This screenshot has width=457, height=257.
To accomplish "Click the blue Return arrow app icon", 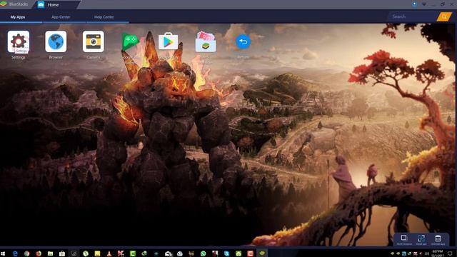I will tap(243, 42).
